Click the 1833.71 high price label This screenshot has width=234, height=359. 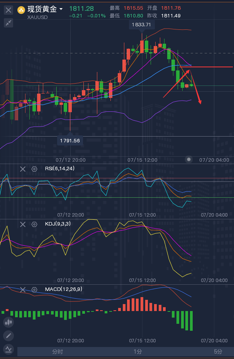(141, 24)
